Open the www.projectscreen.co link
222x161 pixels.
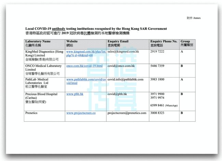(x=81, y=113)
